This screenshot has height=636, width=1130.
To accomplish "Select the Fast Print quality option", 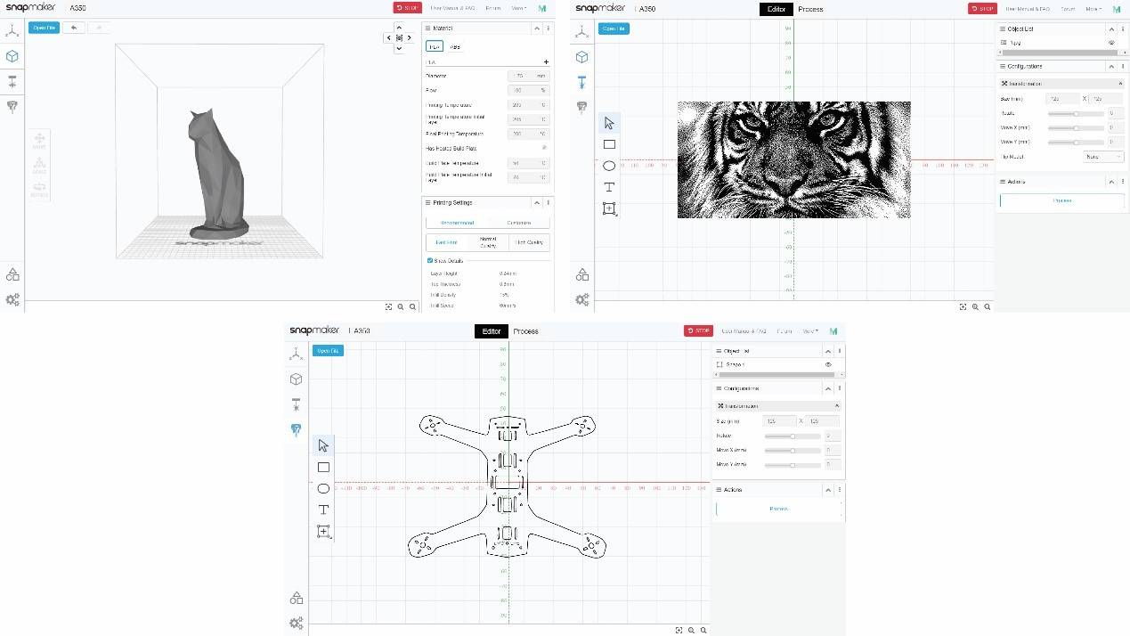I will (447, 242).
